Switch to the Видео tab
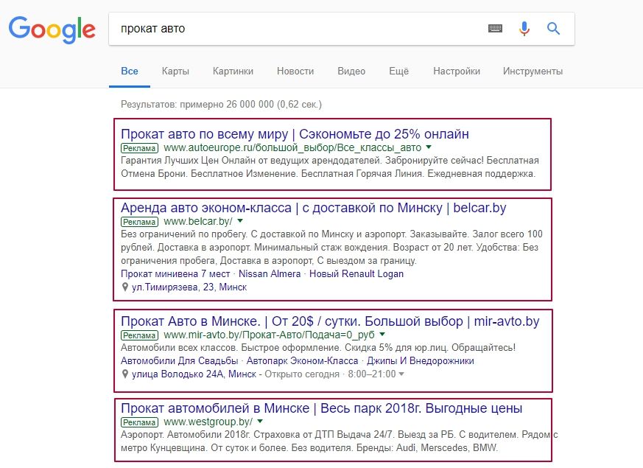Screen dimensions: 643x468 351,71
